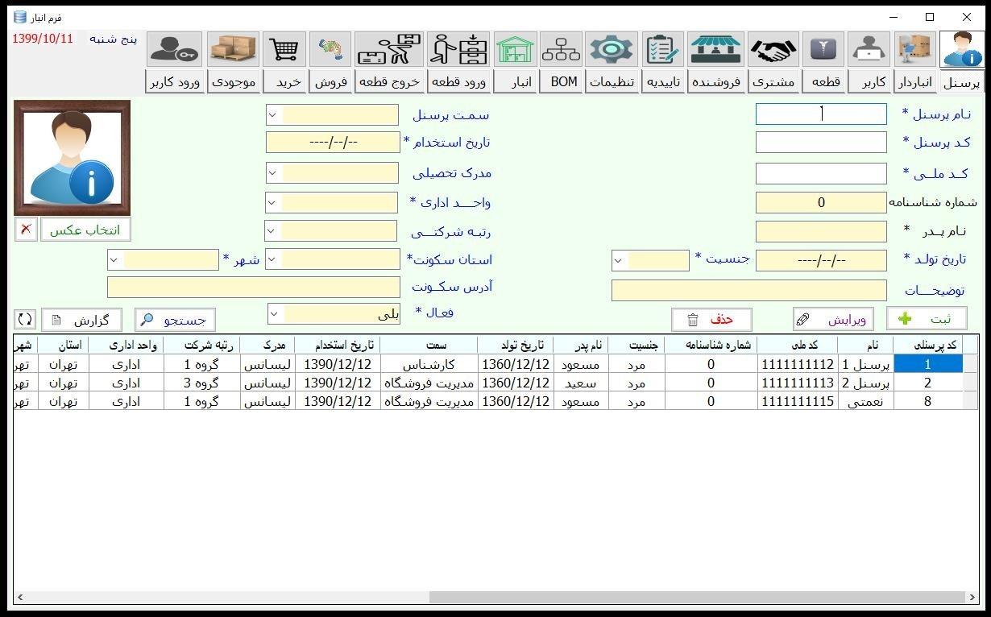Select the نعمتی name cell
Screen dimensions: 991x617
click(x=865, y=401)
